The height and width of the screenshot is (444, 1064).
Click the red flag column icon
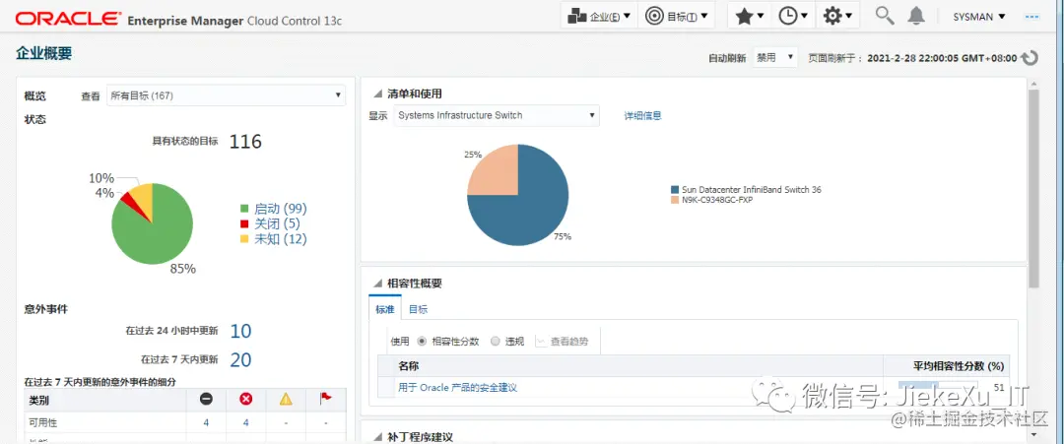point(326,400)
